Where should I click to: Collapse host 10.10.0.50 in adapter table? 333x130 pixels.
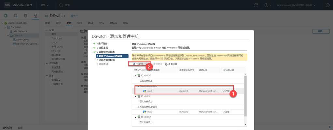(x=135, y=75)
